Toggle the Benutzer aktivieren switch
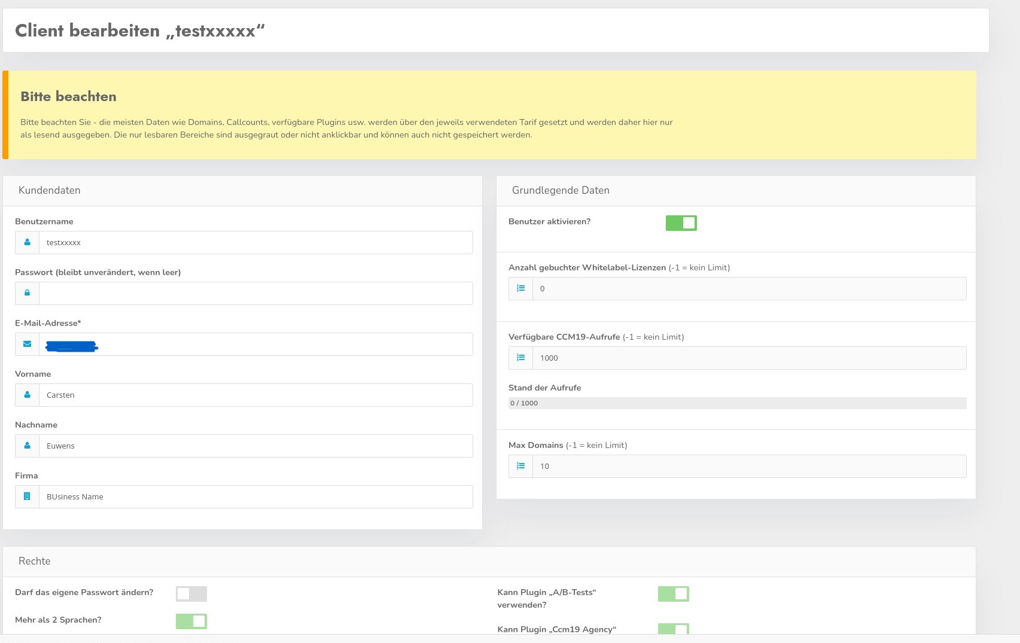This screenshot has height=643, width=1020. click(681, 223)
